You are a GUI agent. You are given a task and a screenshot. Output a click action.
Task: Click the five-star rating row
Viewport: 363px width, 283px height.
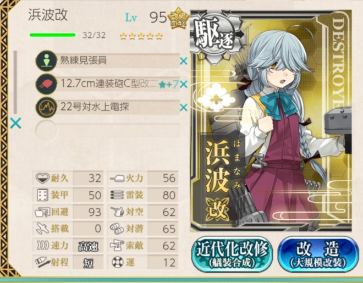(141, 36)
